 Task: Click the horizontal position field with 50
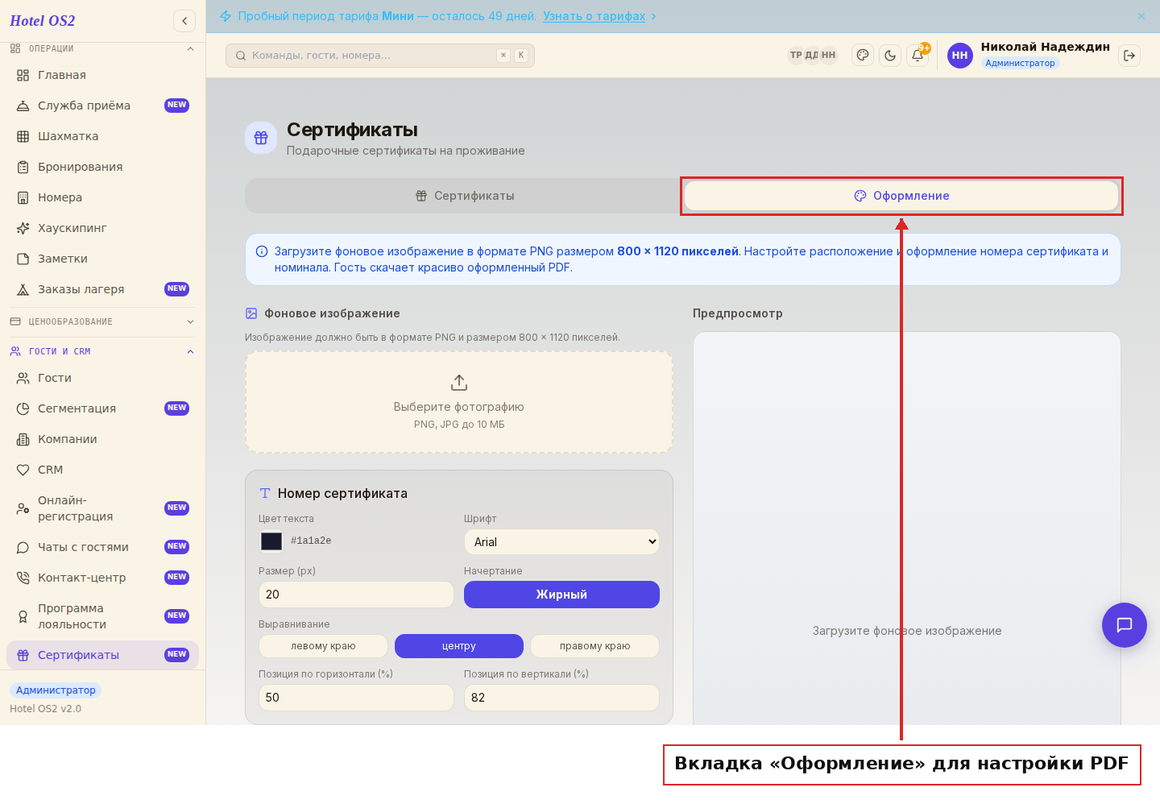tap(356, 698)
